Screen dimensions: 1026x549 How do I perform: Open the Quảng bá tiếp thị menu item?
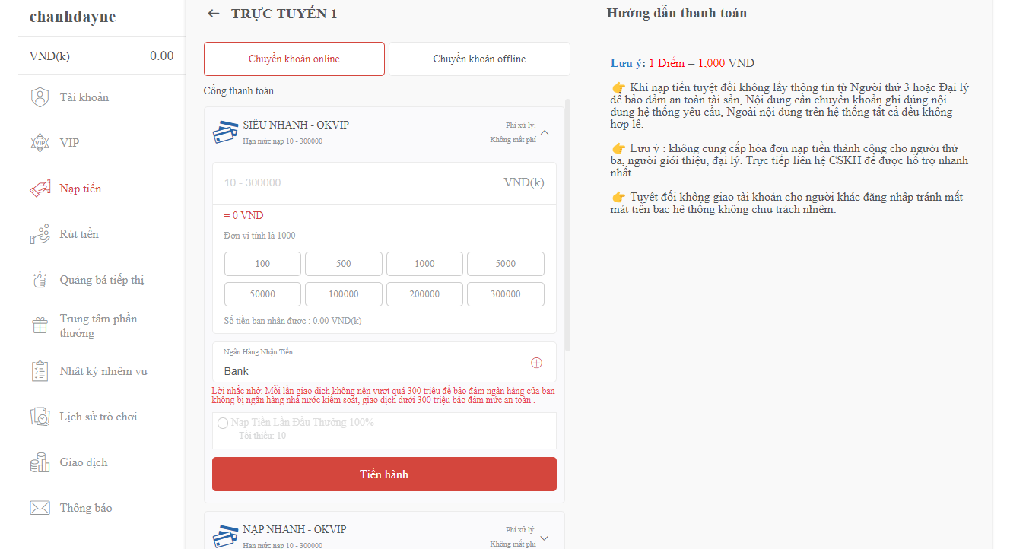pyautogui.click(x=101, y=280)
